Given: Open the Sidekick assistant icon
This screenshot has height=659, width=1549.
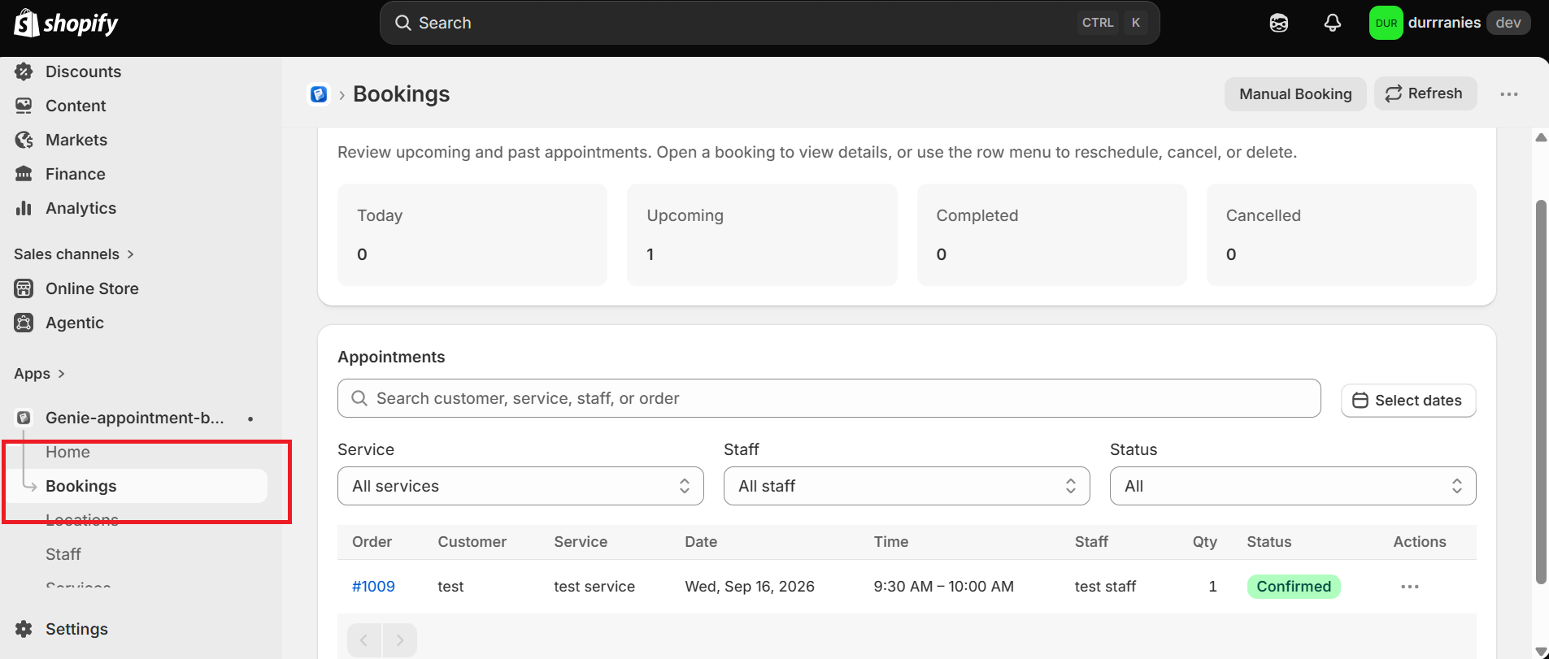Looking at the screenshot, I should pos(1279,23).
